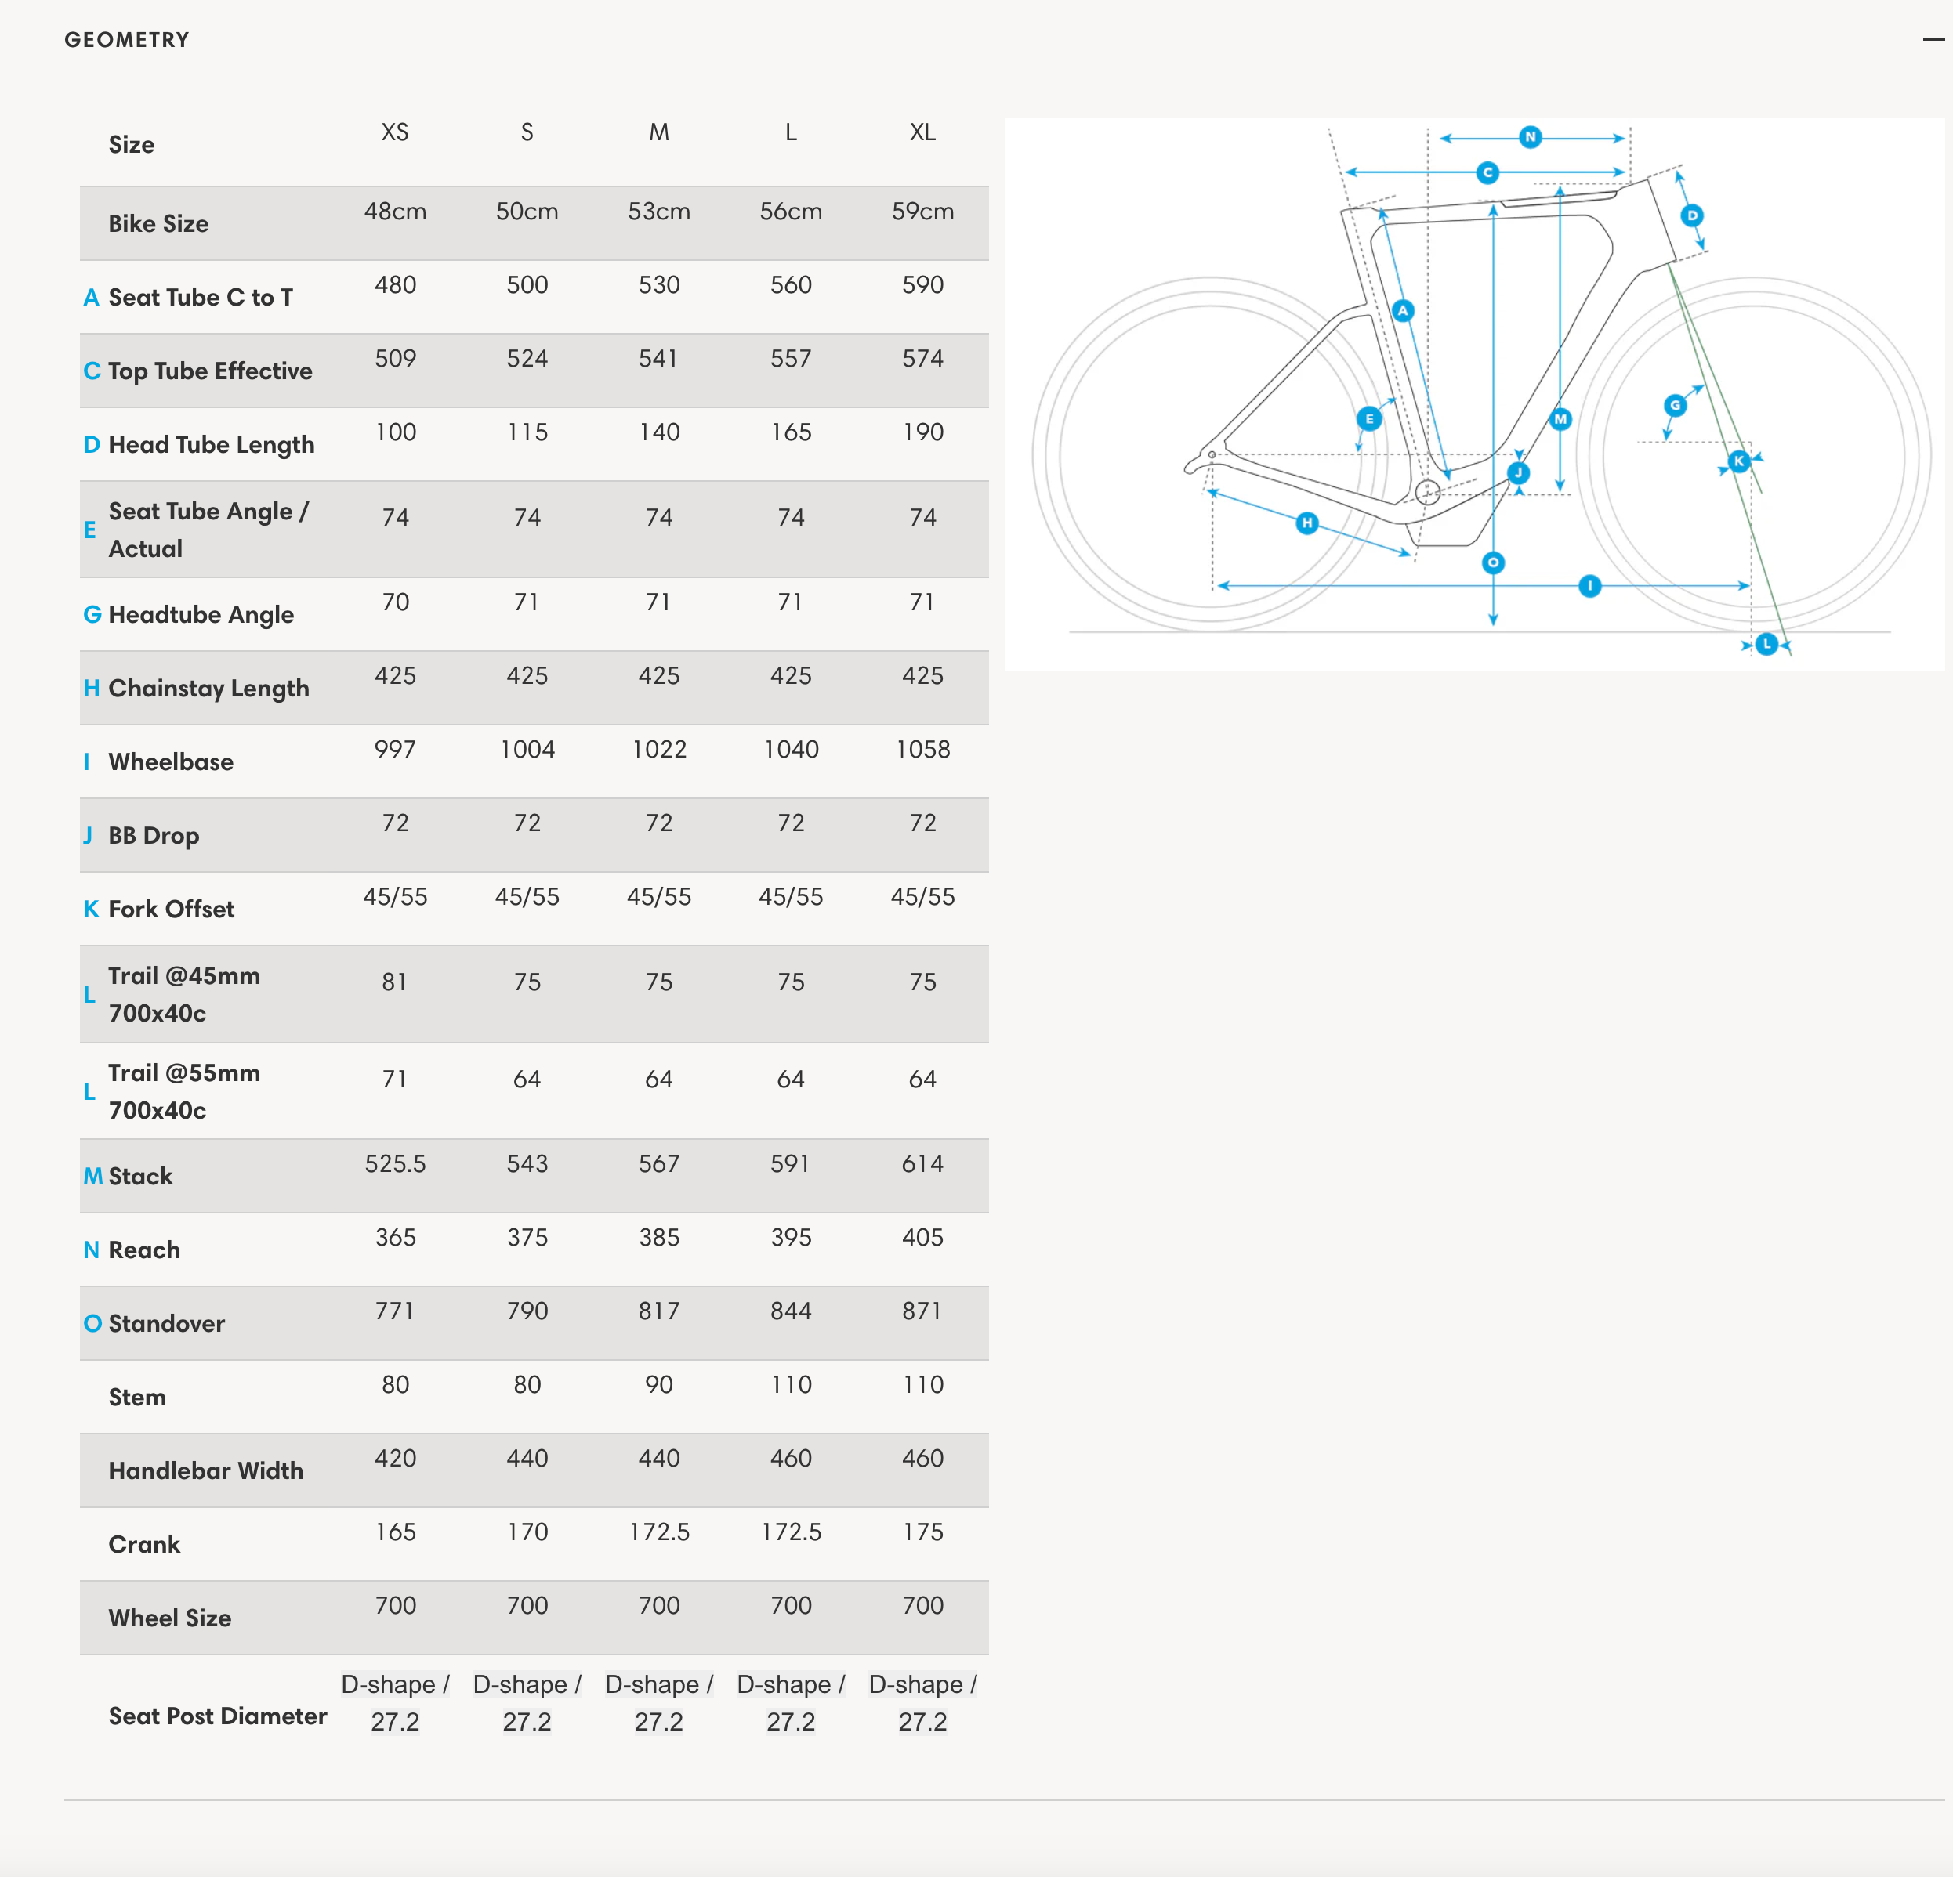This screenshot has height=1877, width=1953.
Task: Click the D head tube marker on the diagram
Action: 1692,215
